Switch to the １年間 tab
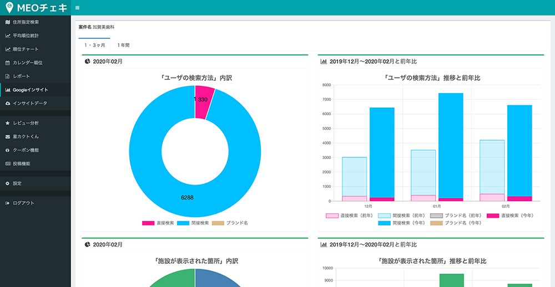The image size is (555, 287). [124, 45]
